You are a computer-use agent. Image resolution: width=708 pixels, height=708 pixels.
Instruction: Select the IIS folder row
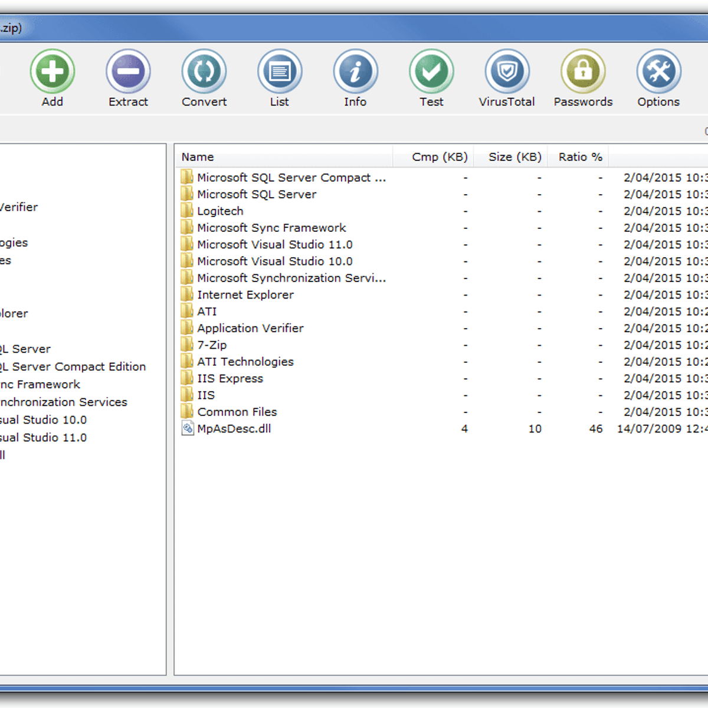[206, 395]
